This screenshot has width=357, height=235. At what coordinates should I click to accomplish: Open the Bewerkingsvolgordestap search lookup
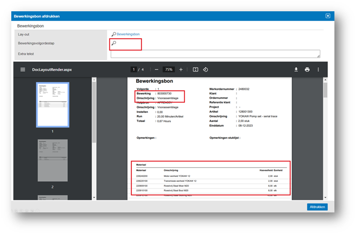point(113,43)
